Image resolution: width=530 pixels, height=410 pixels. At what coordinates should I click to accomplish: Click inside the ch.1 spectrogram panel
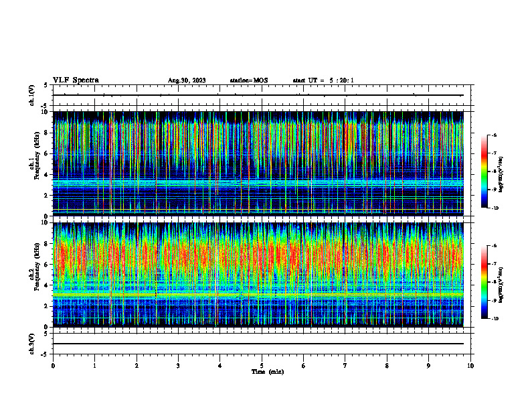point(258,163)
